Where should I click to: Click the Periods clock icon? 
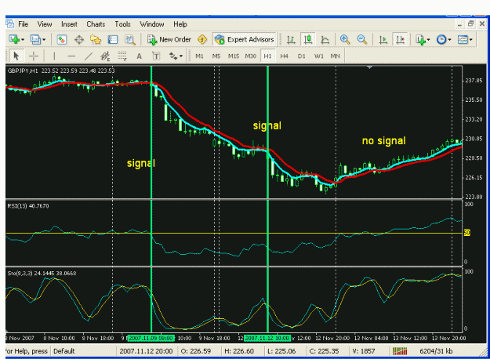click(441, 40)
